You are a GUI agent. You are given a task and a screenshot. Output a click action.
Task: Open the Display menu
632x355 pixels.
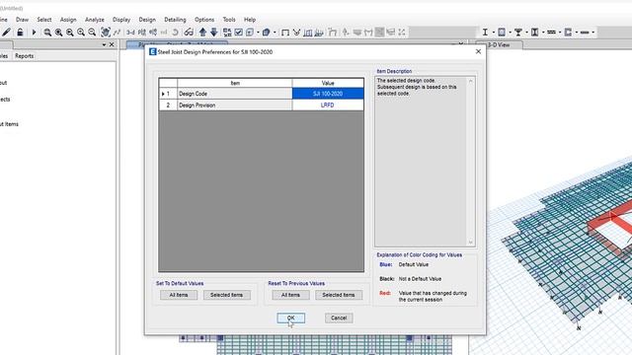click(x=121, y=20)
